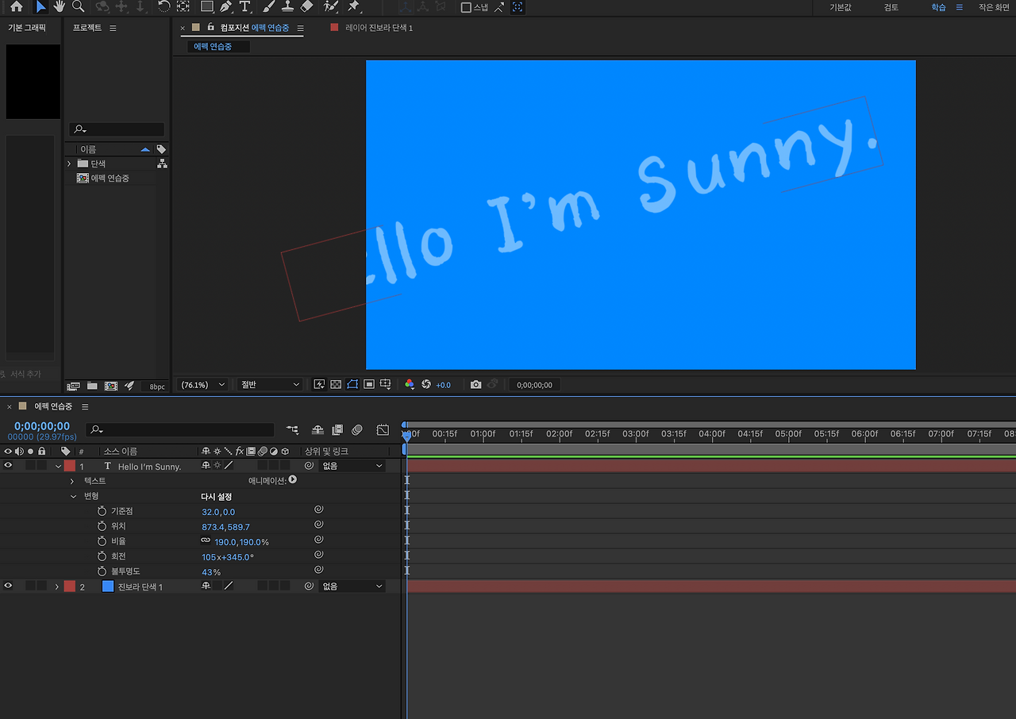Click the 애니메이션 add animator button

292,480
